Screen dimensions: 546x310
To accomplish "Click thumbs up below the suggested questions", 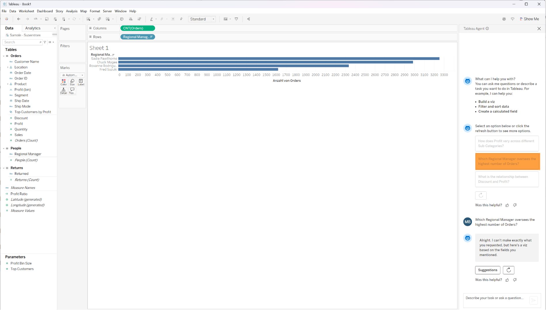I will (507, 205).
